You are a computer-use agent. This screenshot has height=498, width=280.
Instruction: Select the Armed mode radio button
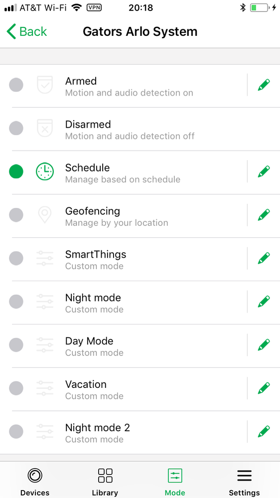pos(16,85)
